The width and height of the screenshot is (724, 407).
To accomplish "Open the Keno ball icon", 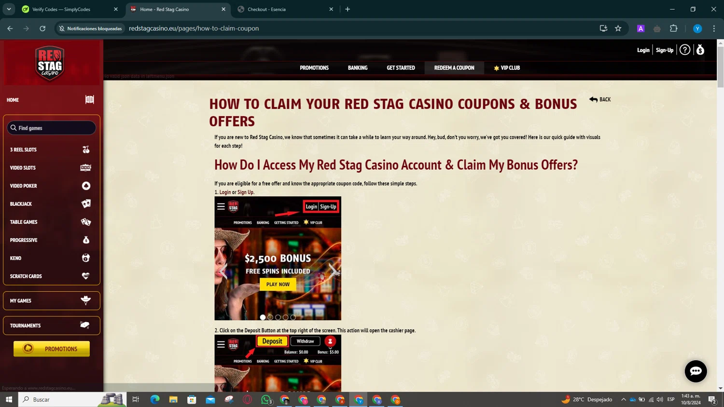I will pos(86,258).
